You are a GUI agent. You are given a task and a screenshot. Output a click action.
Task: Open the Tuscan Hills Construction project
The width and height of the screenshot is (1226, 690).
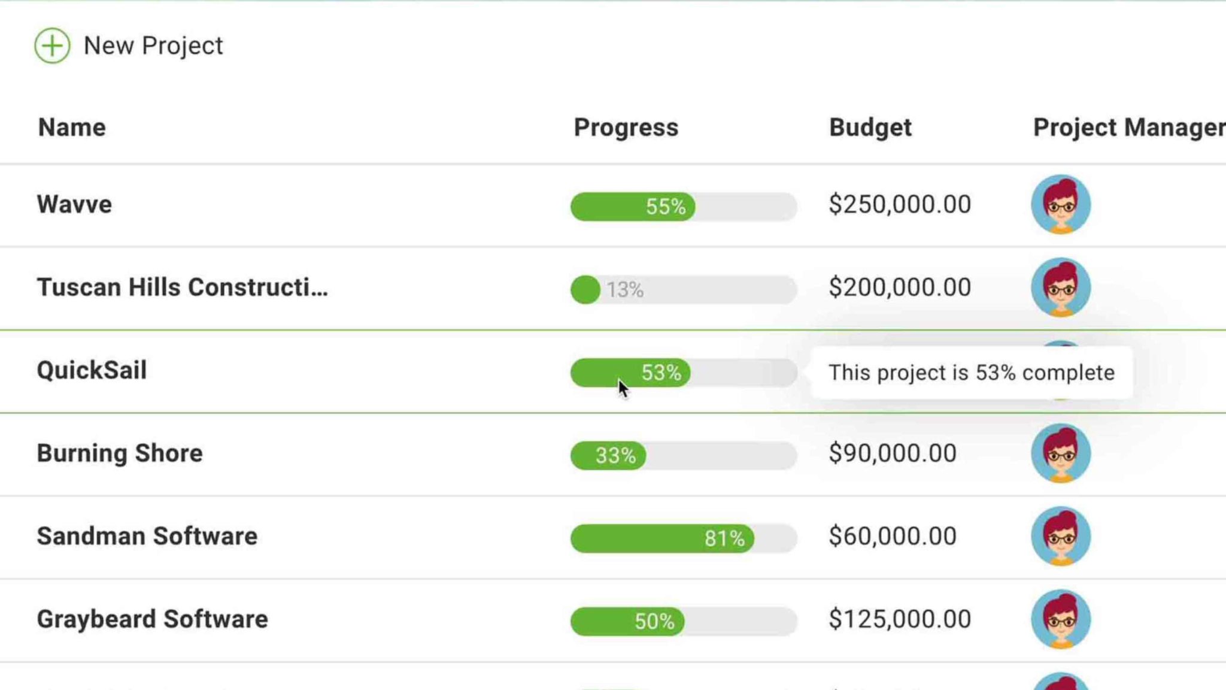[x=182, y=287]
